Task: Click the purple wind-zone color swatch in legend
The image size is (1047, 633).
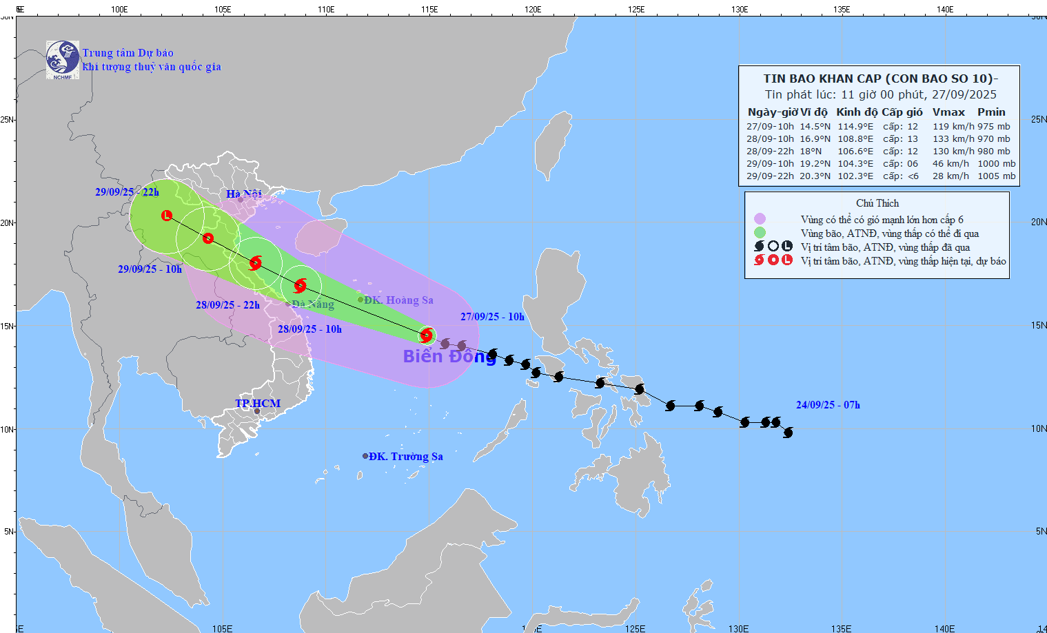Action: click(760, 218)
